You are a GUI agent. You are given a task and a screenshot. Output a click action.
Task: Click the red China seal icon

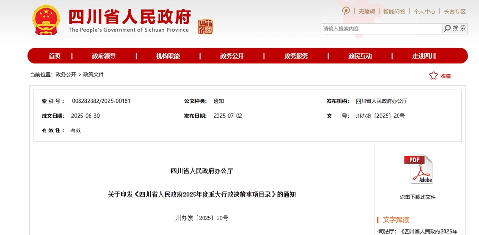[205, 26]
